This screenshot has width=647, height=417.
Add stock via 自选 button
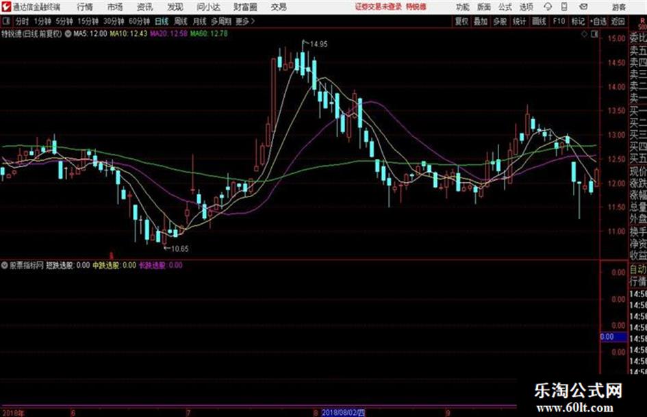pyautogui.click(x=598, y=21)
